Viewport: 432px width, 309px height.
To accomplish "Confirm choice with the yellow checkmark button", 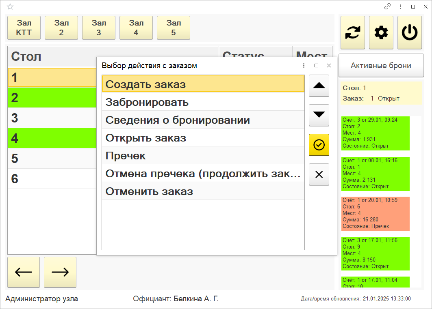I will (319, 145).
